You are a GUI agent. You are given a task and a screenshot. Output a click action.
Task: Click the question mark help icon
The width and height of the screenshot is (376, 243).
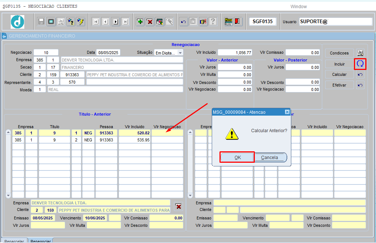[213, 22]
